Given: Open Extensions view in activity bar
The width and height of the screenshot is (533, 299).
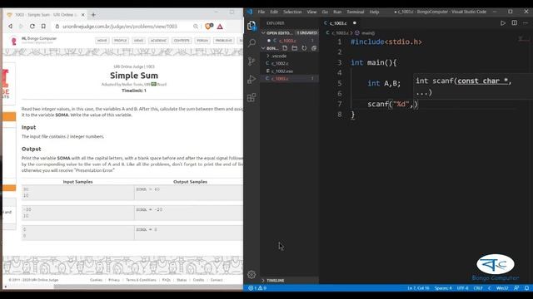Looking at the screenshot, I should pos(252,98).
